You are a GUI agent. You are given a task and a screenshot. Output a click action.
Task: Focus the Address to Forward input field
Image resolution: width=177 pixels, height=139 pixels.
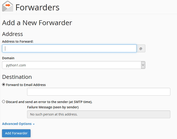(69, 48)
